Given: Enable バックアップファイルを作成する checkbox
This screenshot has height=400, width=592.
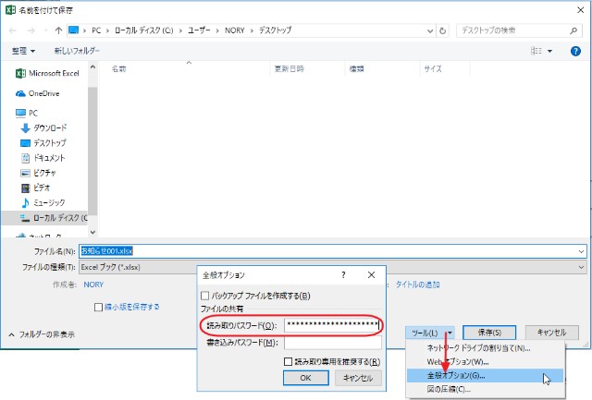Looking at the screenshot, I should 206,296.
